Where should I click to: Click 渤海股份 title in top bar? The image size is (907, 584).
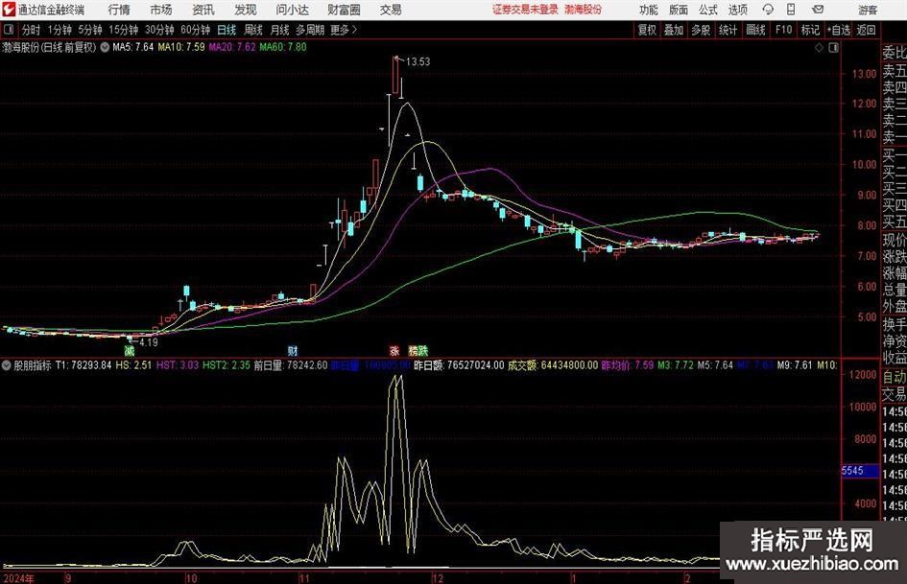[x=584, y=10]
